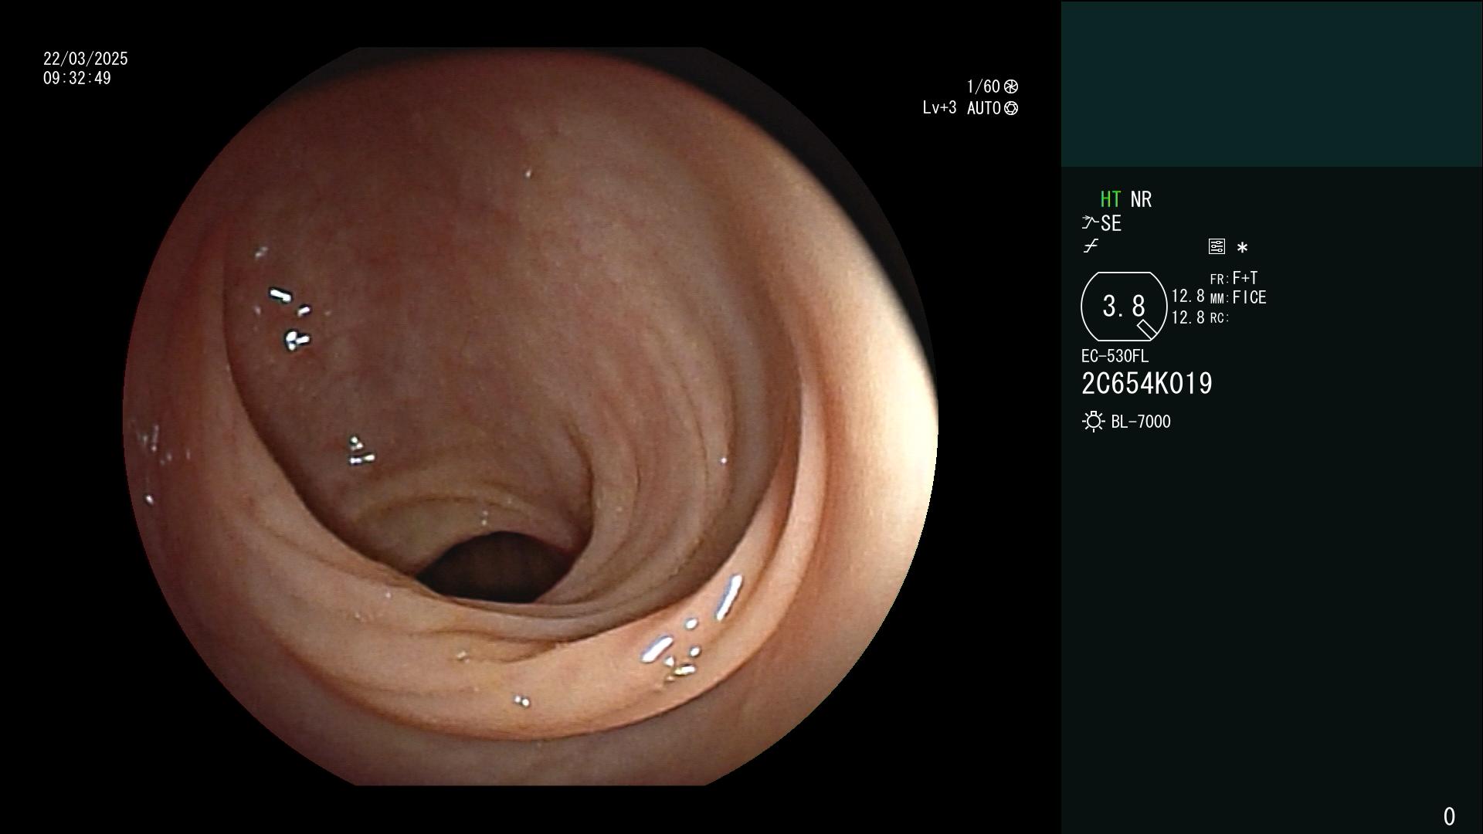The width and height of the screenshot is (1483, 834).
Task: Click the AUTO iris mode text
Action: coord(984,108)
